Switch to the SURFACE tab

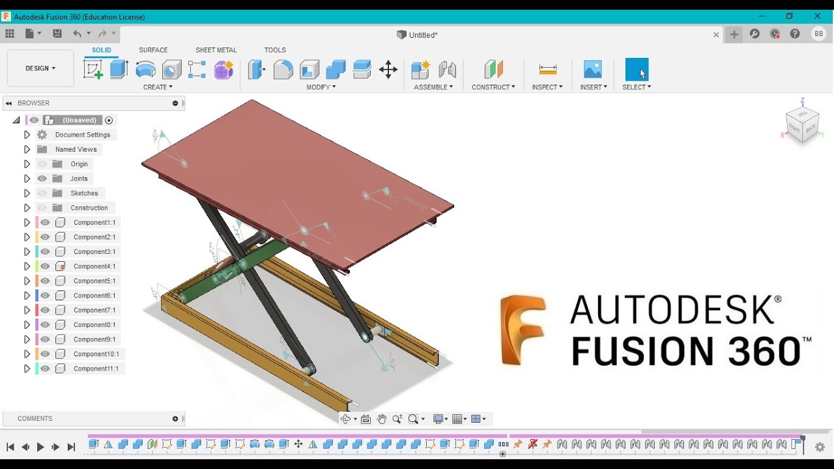pyautogui.click(x=153, y=50)
